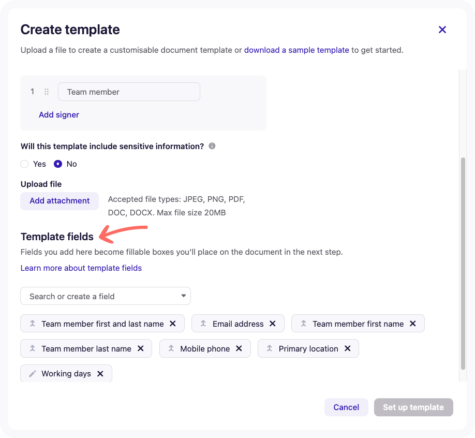Click the pencil icon on Working days
475x438 pixels.
[33, 374]
